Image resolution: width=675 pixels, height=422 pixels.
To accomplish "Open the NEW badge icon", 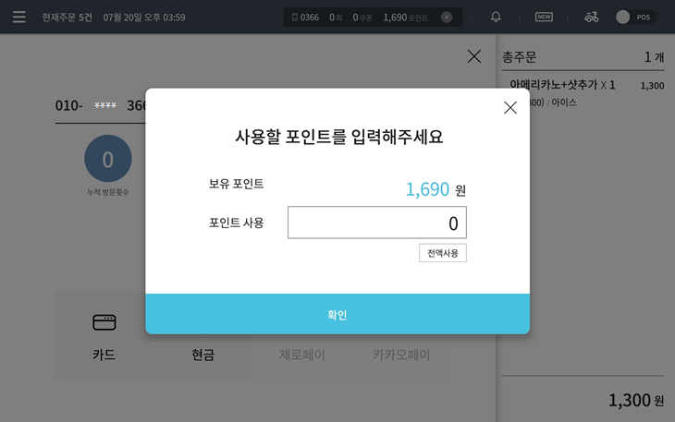I will pos(544,17).
